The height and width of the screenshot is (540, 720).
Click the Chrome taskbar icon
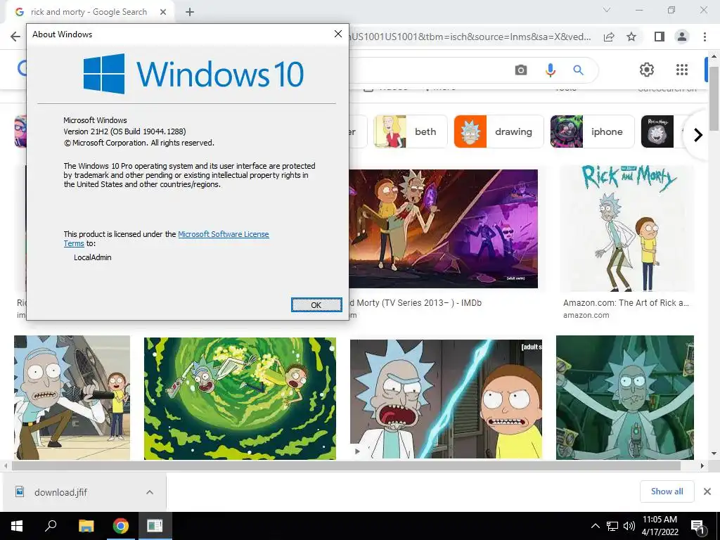121,526
